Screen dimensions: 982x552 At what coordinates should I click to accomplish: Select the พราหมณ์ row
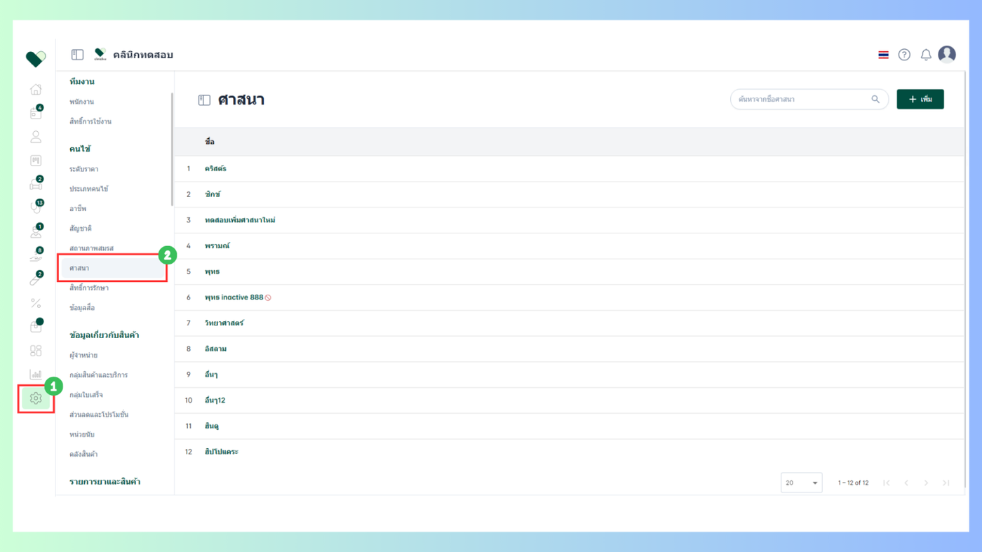[569, 246]
